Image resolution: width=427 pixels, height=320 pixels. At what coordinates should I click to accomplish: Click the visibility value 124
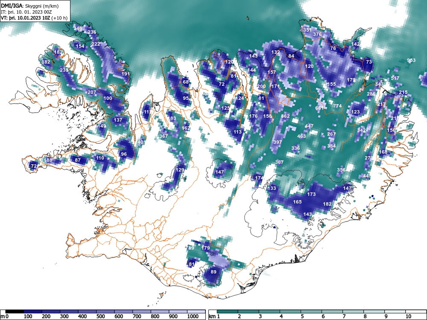[240, 98]
